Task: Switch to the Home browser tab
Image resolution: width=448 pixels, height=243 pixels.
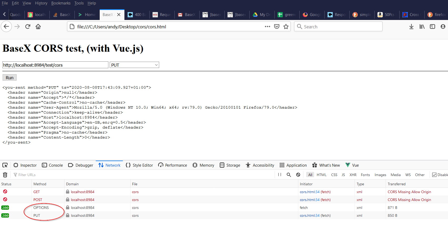Action: point(87,15)
